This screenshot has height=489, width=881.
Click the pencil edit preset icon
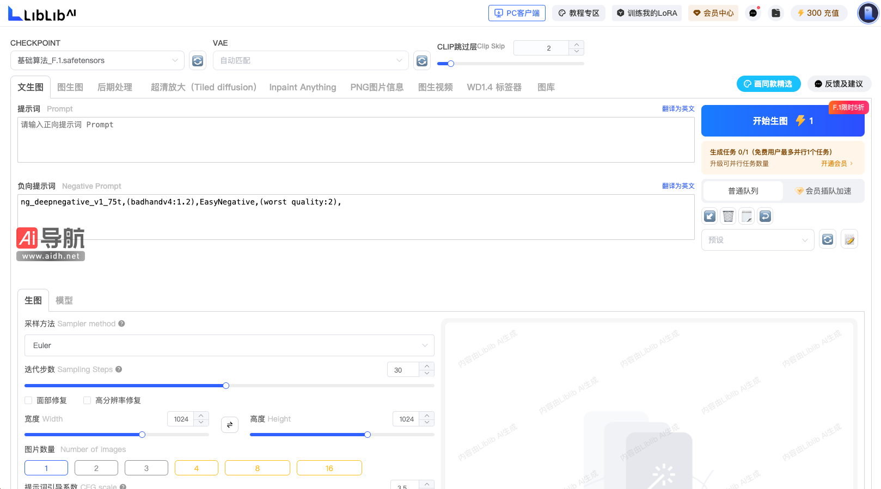tap(849, 240)
